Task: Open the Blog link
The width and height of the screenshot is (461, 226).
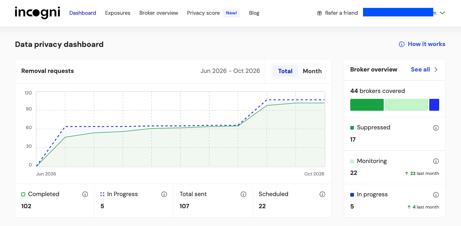Action: [x=254, y=13]
